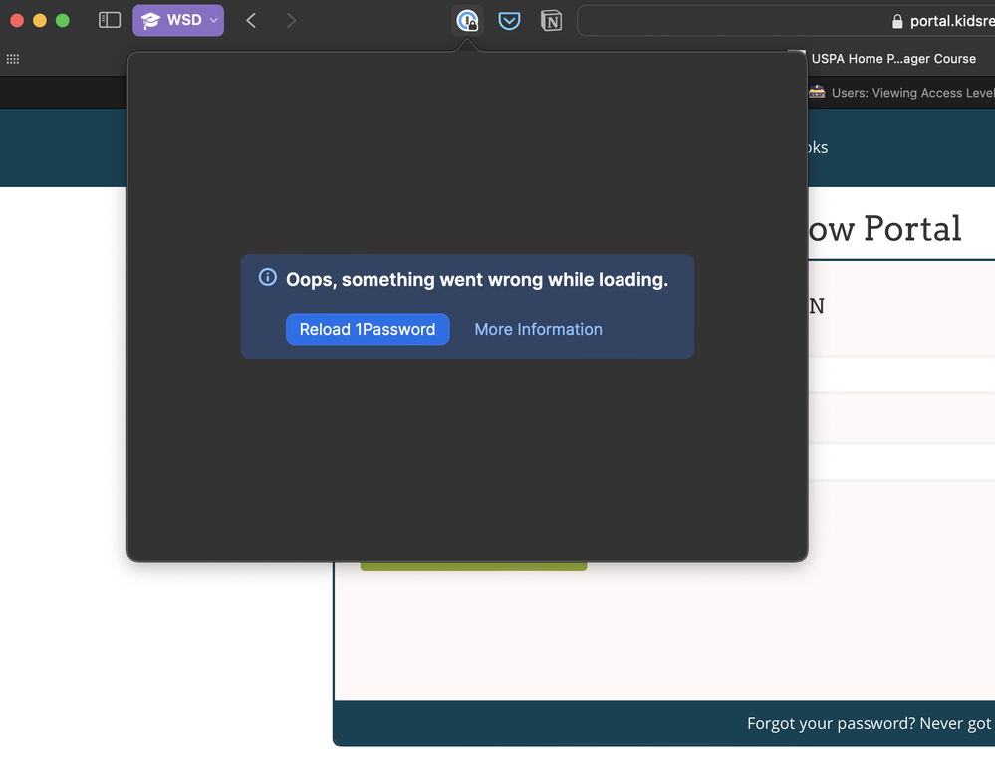Click the green button below the popup
Image resolution: width=995 pixels, height=767 pixels.
[x=473, y=566]
